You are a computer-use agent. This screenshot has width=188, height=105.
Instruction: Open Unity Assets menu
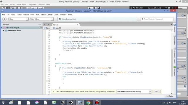click(x=12, y=5)
